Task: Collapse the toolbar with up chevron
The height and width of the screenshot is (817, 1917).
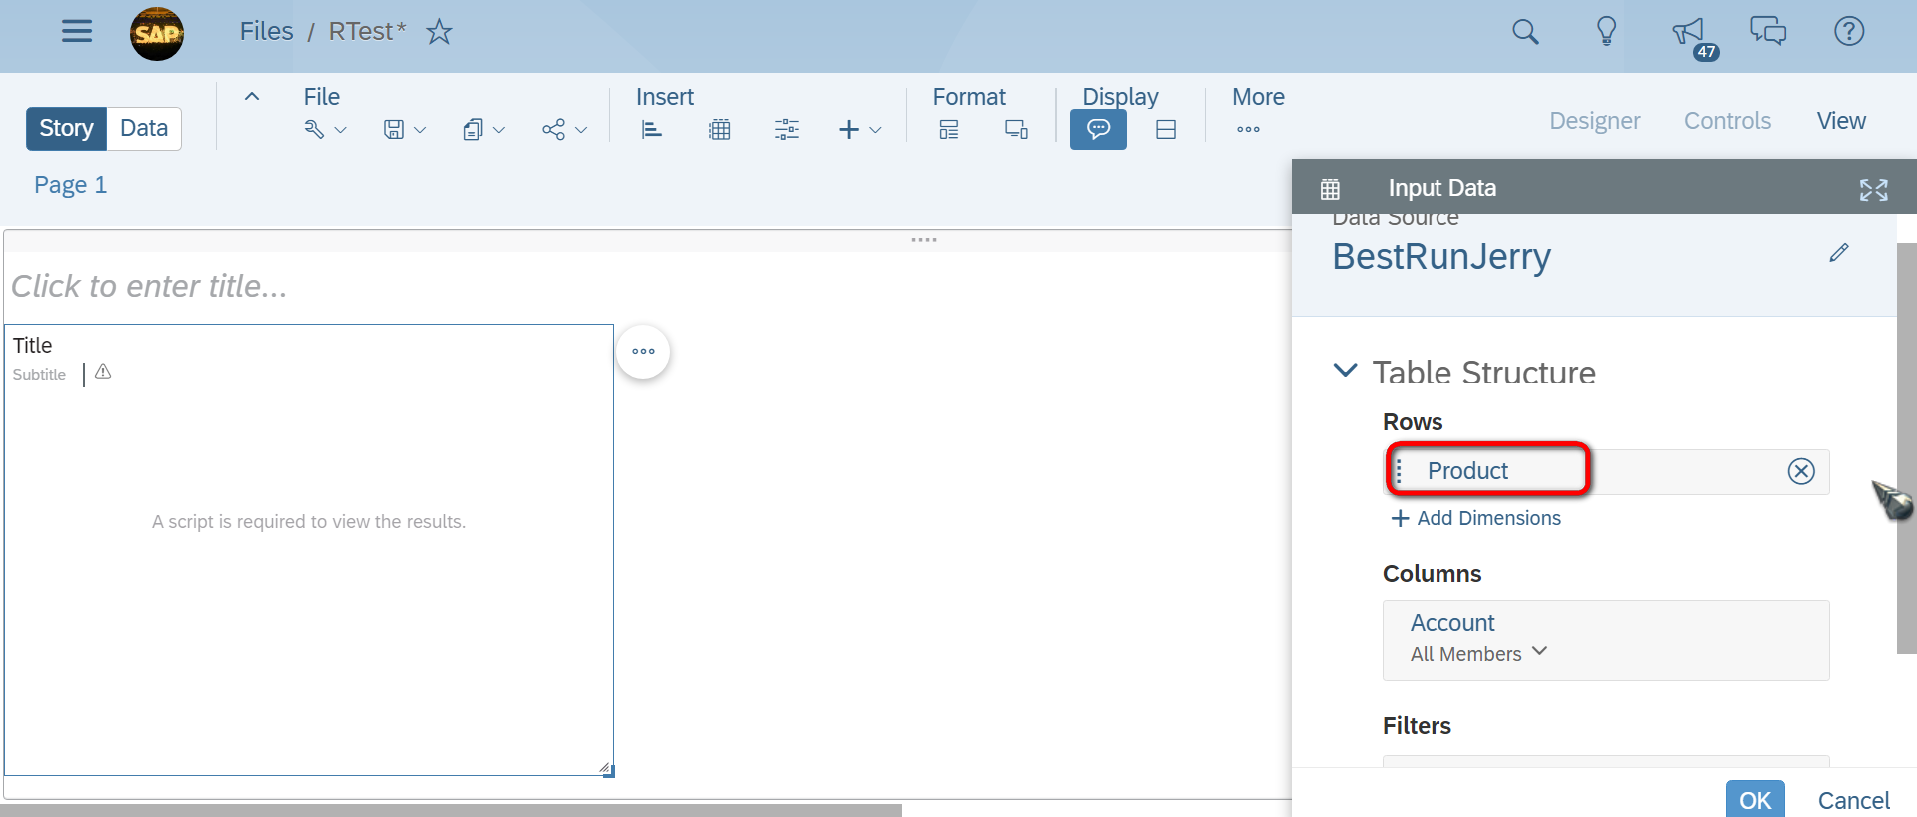Action: point(252,96)
